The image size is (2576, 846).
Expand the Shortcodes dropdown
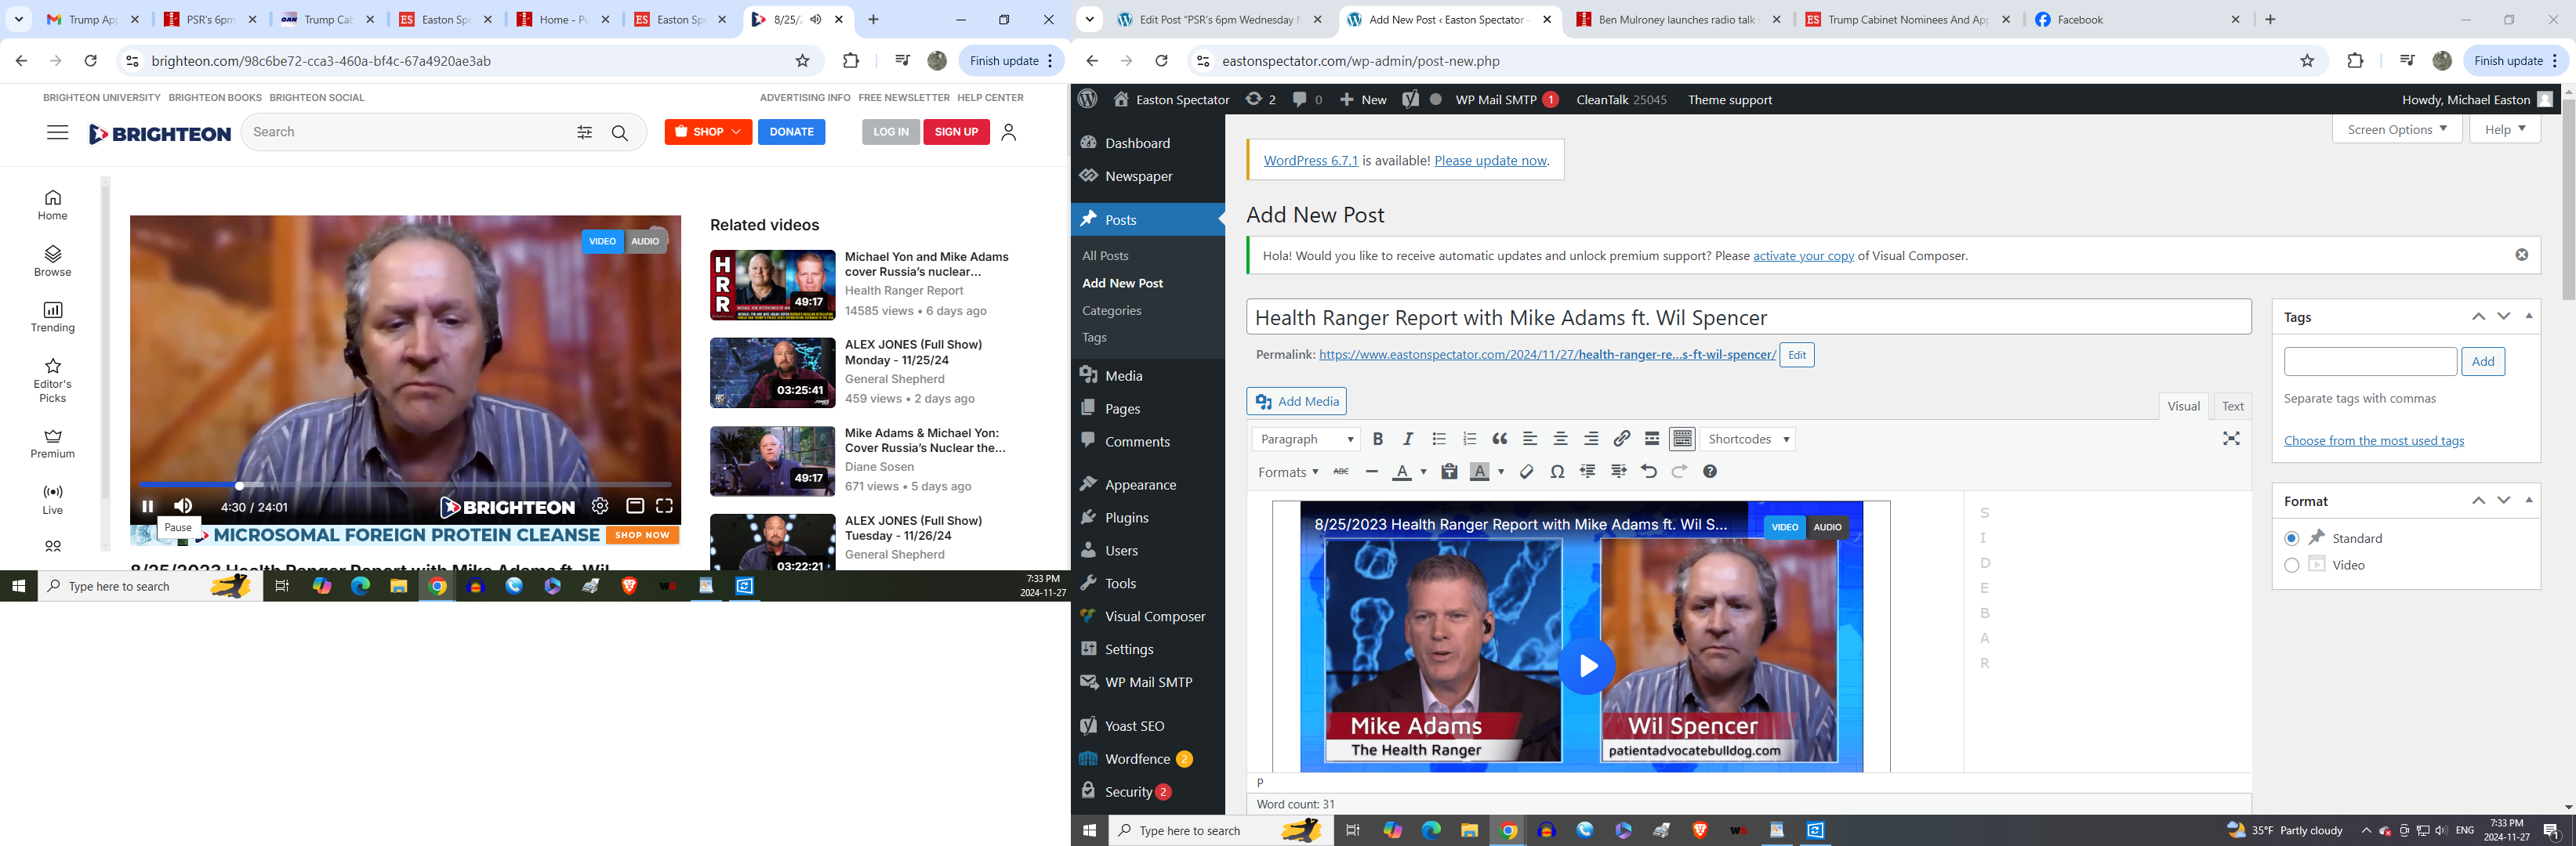(x=1747, y=439)
